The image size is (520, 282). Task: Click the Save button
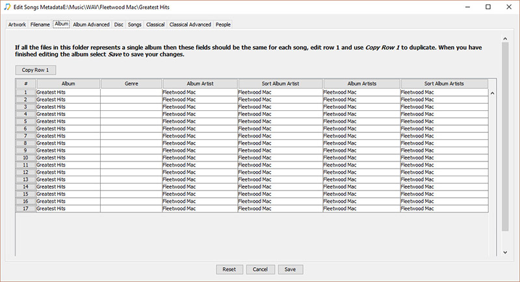291,270
